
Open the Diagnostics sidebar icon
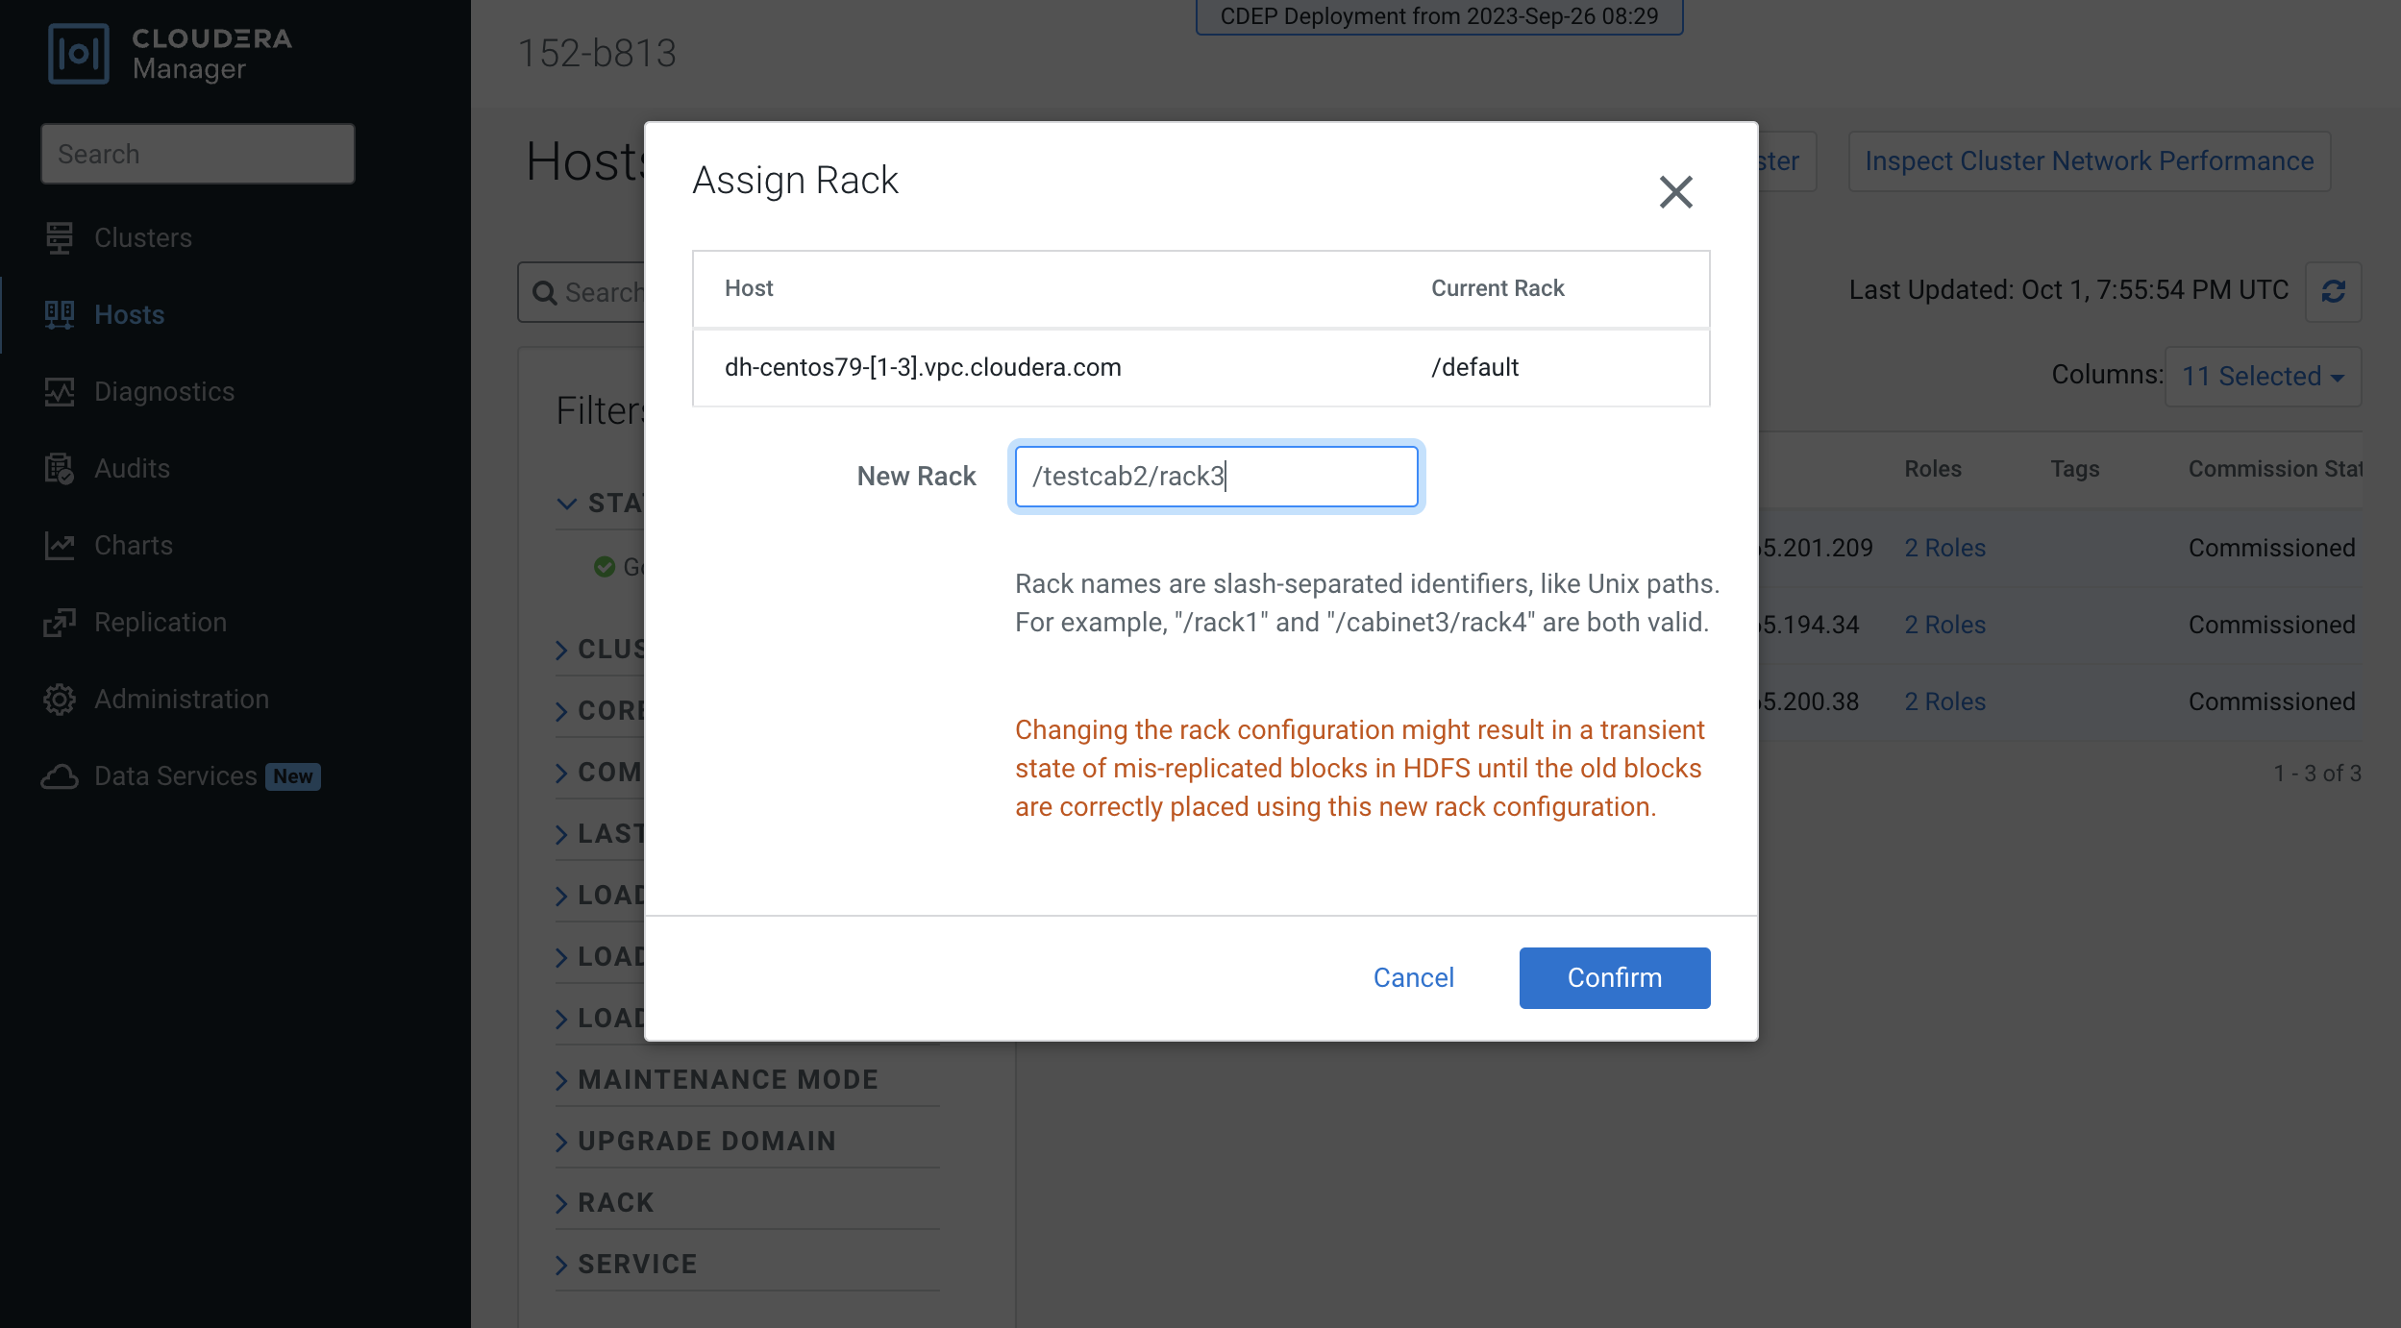point(60,391)
